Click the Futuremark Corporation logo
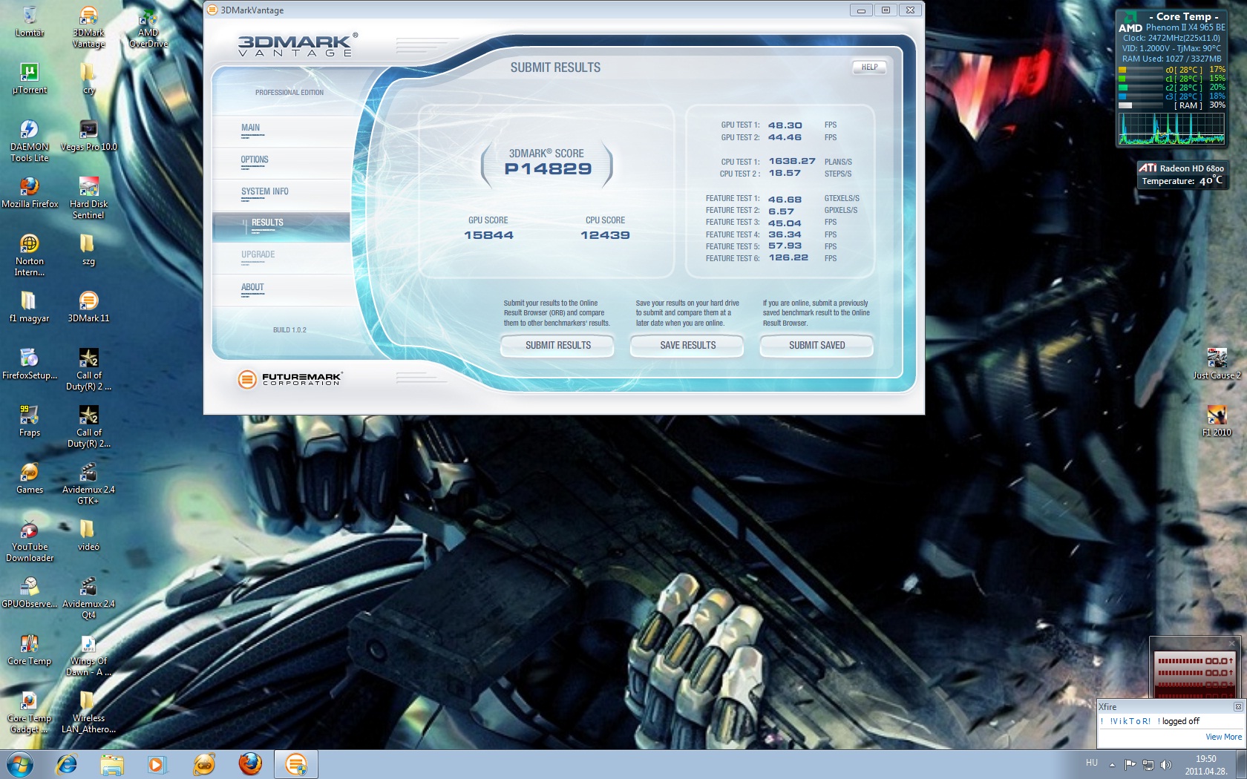This screenshot has width=1247, height=779. [289, 379]
